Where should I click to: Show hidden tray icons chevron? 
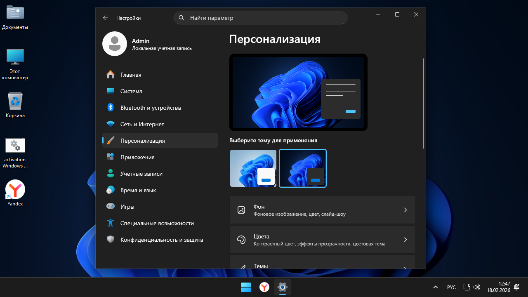[435, 287]
